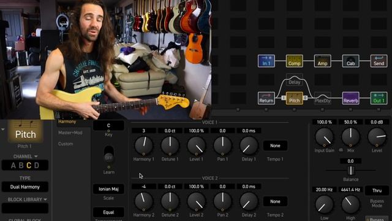Click the Harmony 1 knob

(143, 145)
